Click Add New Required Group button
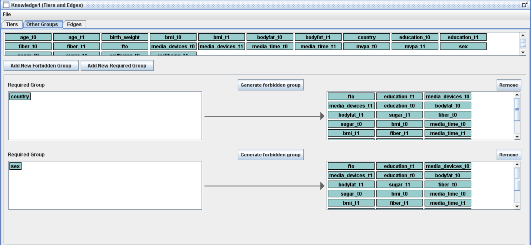Image resolution: width=531 pixels, height=245 pixels. tap(117, 66)
